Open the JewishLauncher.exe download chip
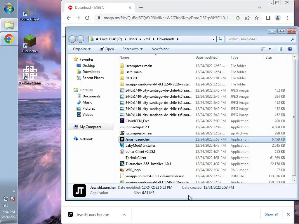This screenshot has height=224, width=299. pyautogui.click(x=93, y=215)
